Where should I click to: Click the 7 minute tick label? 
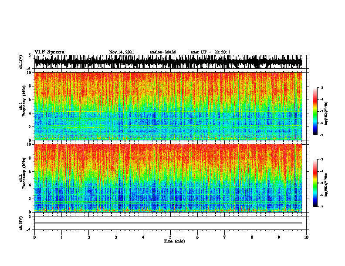tap(225, 237)
